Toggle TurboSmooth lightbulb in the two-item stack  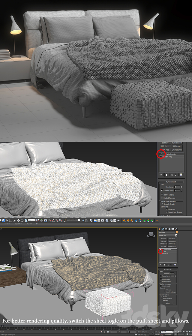coord(161,154)
